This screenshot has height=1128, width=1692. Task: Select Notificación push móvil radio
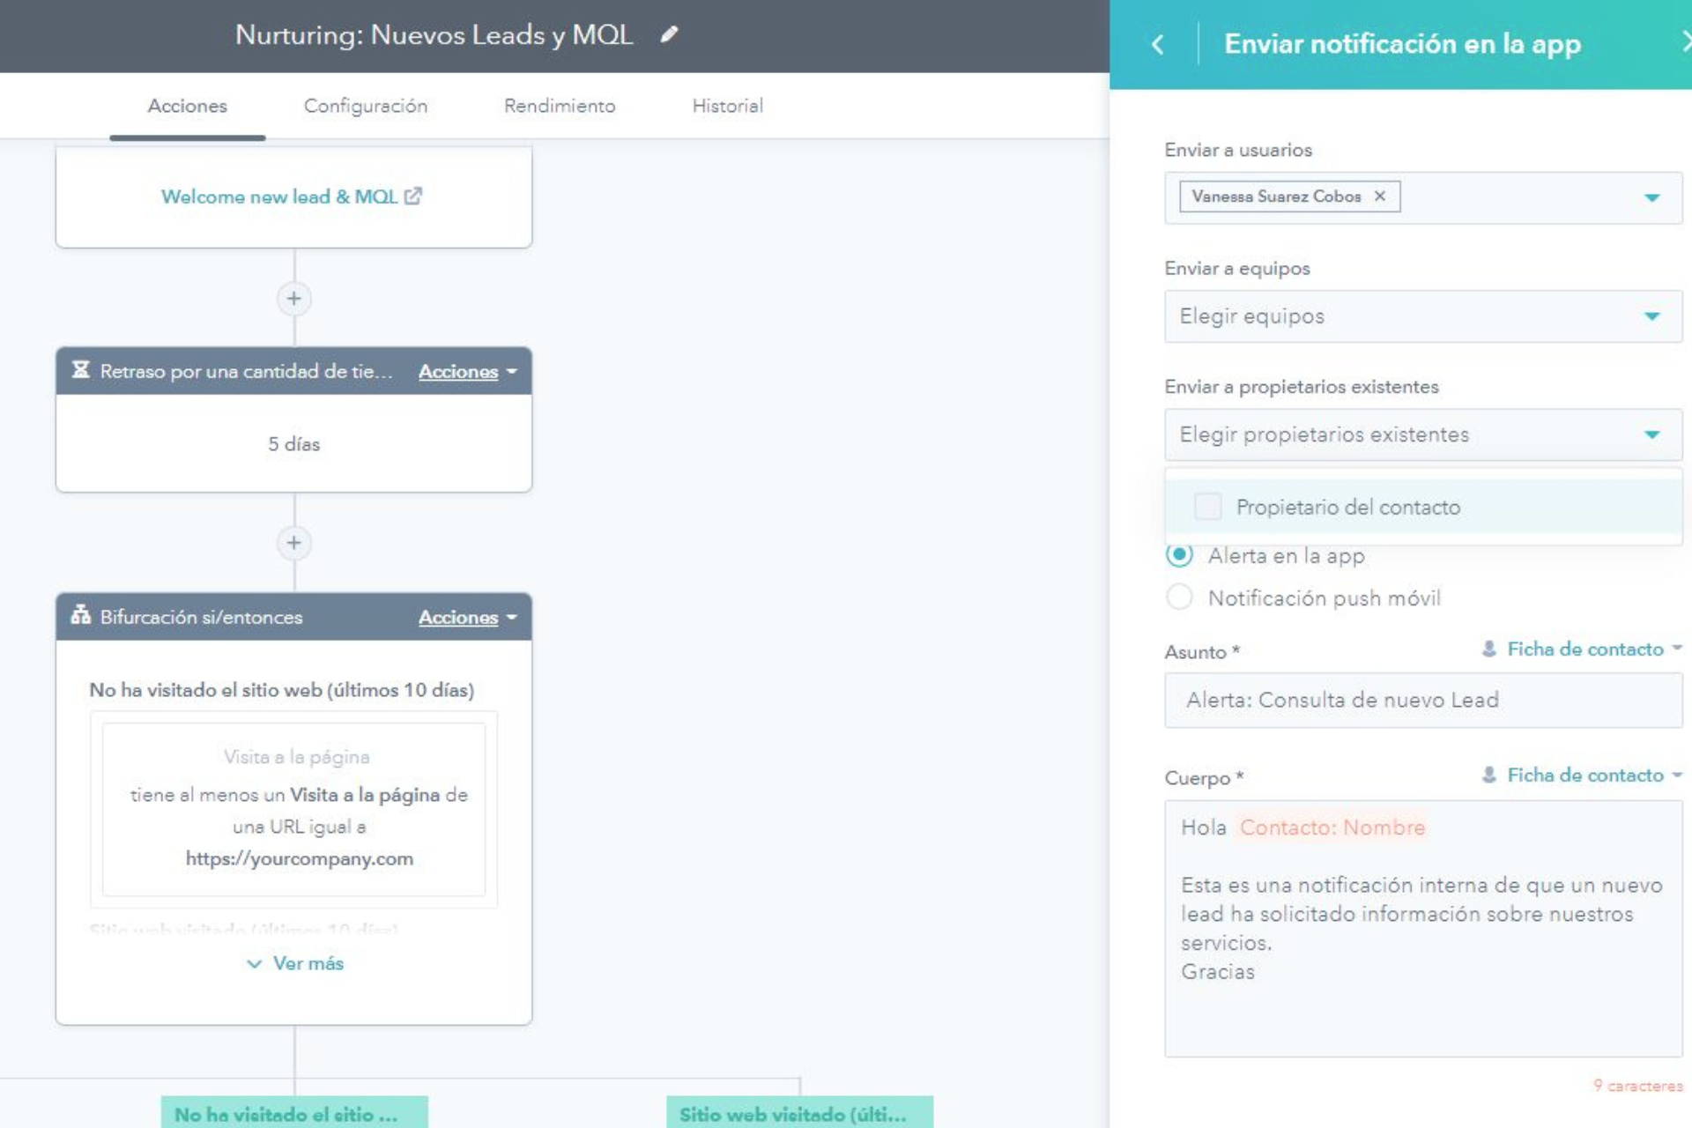1179,597
